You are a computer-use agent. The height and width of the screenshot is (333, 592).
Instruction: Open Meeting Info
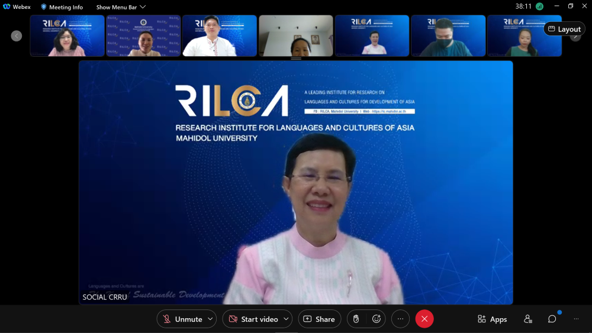click(62, 7)
